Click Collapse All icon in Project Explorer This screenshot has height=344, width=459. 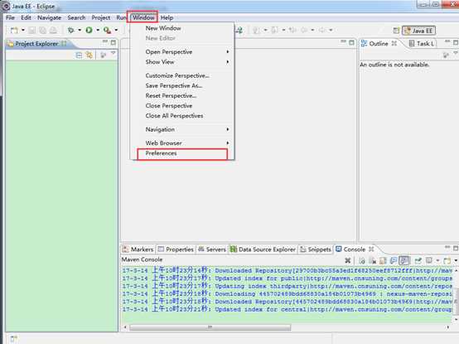(x=79, y=55)
